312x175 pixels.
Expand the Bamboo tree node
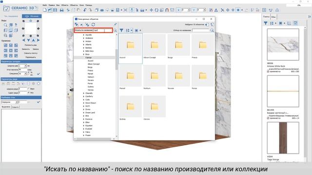pos(83,48)
